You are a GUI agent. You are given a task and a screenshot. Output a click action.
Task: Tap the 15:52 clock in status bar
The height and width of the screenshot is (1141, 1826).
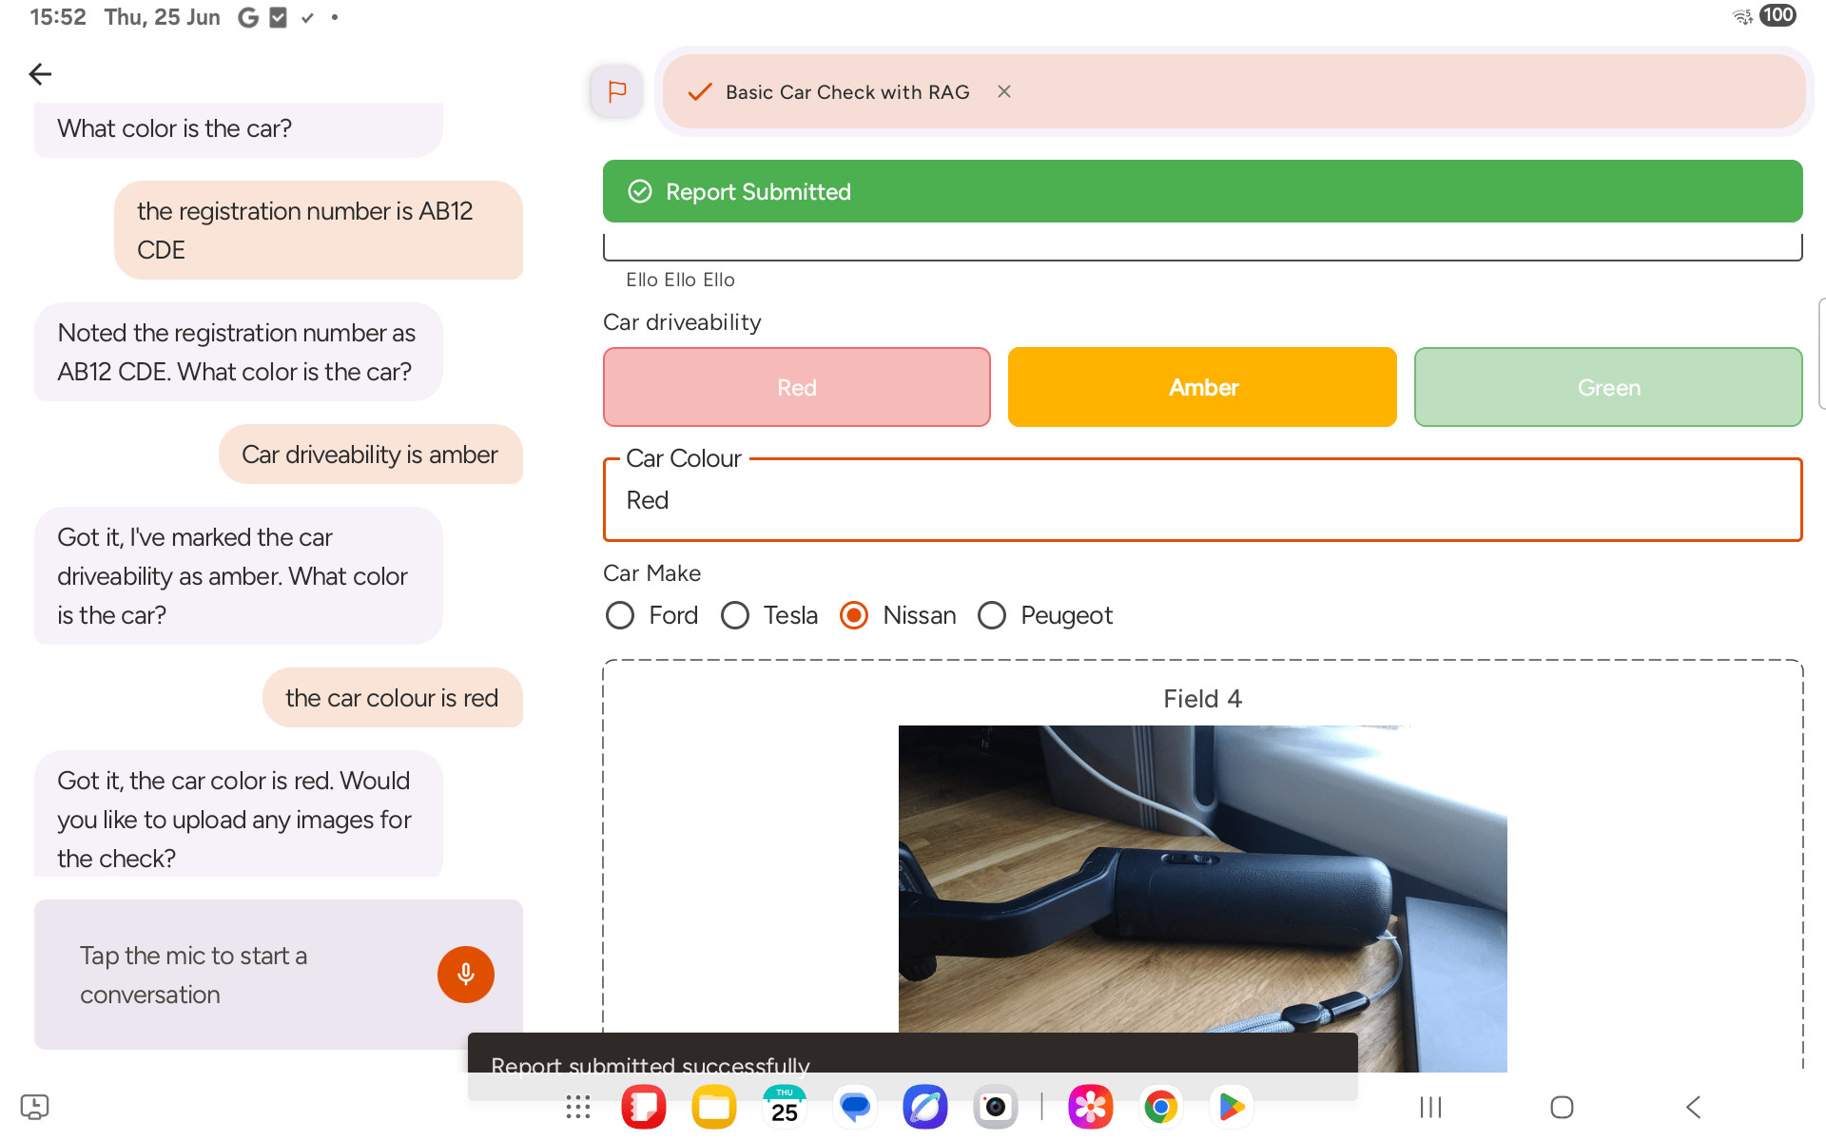(x=57, y=17)
